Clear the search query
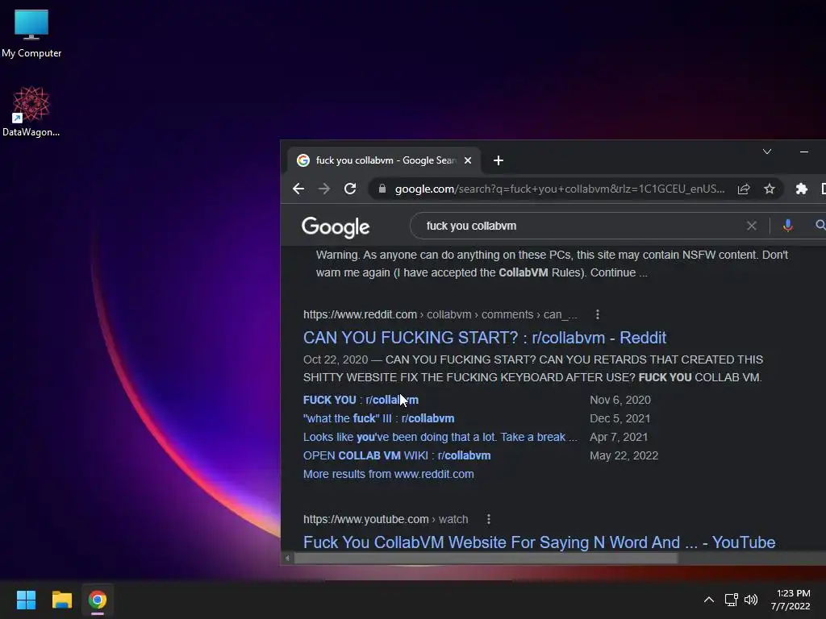 pos(752,226)
